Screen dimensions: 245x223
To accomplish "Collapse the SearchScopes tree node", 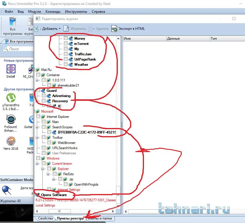I will click(x=37, y=127).
